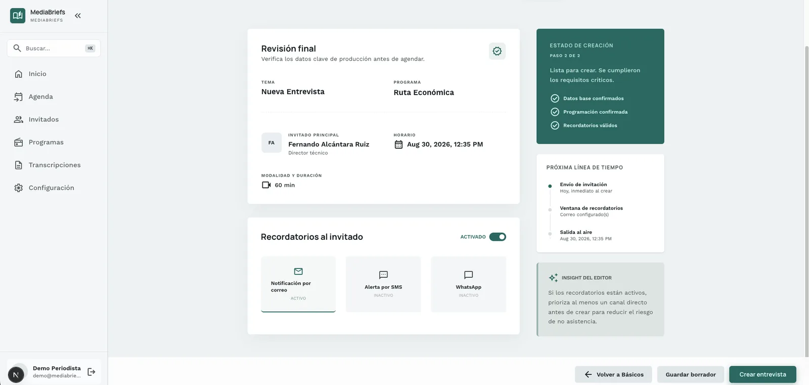Click the sparkle icon in Insight del Editor
This screenshot has height=385, width=809.
(x=553, y=278)
